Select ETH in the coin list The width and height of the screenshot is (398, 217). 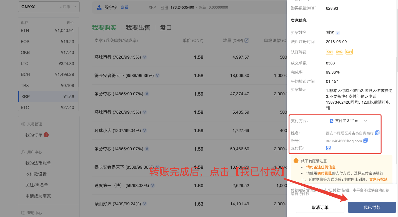coord(48,31)
